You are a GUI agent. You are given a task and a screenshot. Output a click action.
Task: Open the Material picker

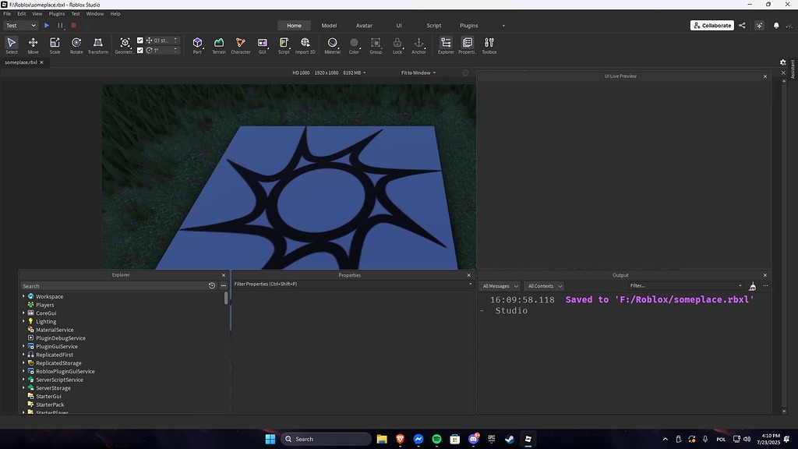tap(332, 45)
